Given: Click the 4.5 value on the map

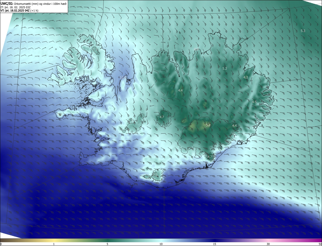Looking at the screenshot, I should 254,102.
